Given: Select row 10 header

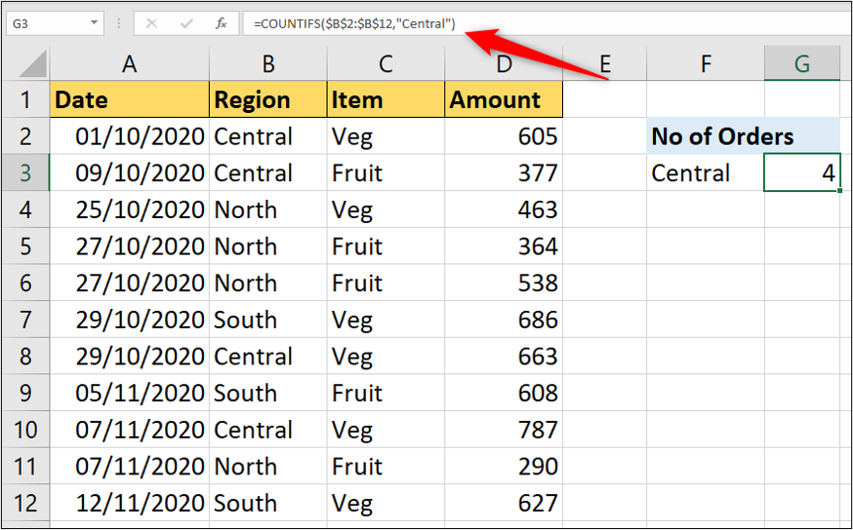Looking at the screenshot, I should coord(25,430).
